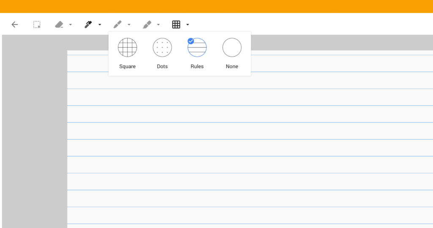Collapse the grid options dropdown arrow

(187, 24)
